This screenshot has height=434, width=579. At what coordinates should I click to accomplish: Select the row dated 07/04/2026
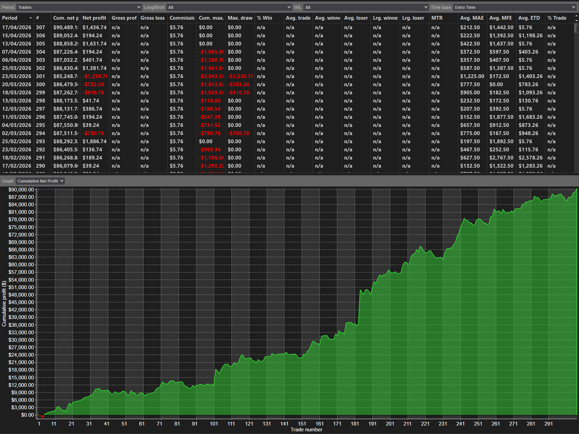point(287,52)
